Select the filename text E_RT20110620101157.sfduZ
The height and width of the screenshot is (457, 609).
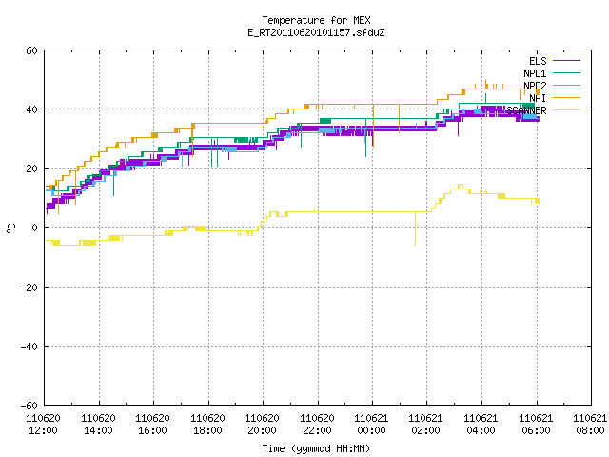316,32
